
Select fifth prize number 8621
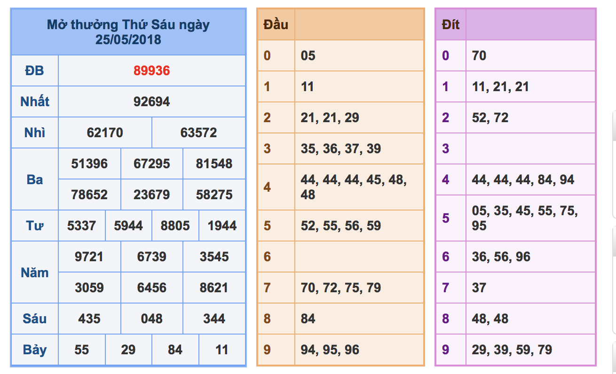pyautogui.click(x=214, y=288)
